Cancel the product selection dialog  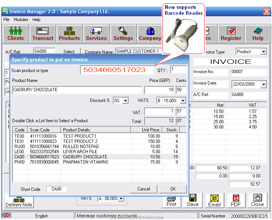pos(144,189)
